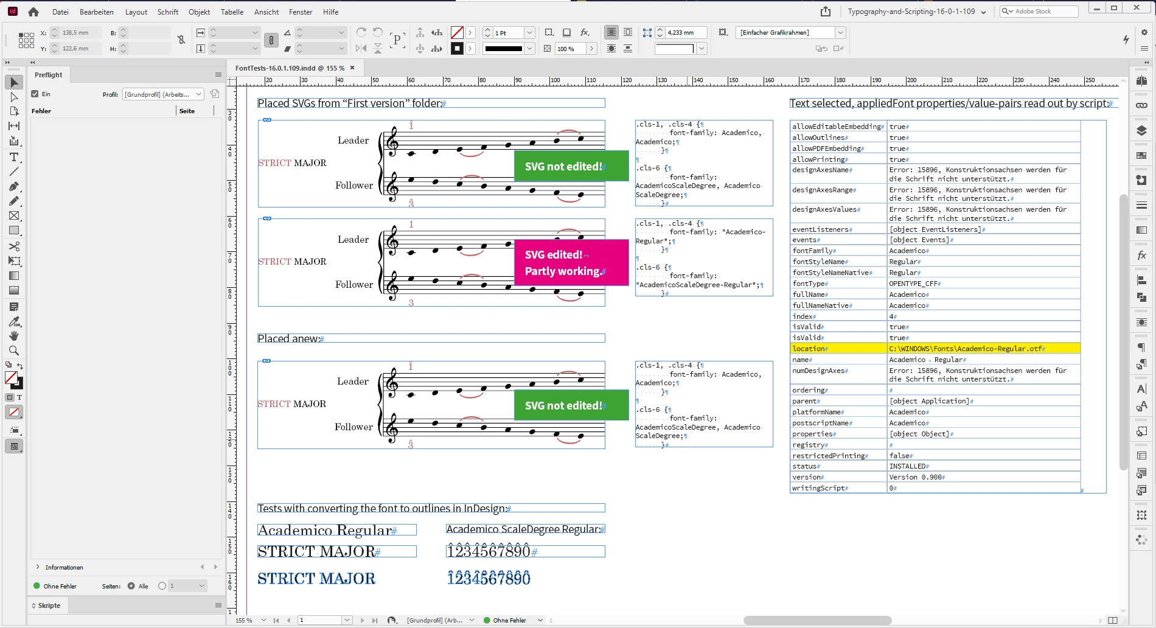Select the 'Alle' pages radio button
The width and height of the screenshot is (1156, 628).
coord(131,586)
